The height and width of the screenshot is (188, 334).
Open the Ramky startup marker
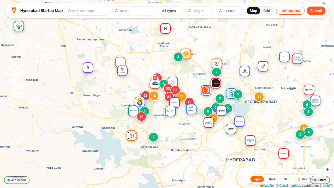(x=191, y=109)
